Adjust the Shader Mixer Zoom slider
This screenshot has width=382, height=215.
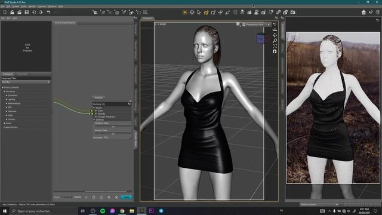coord(67,197)
